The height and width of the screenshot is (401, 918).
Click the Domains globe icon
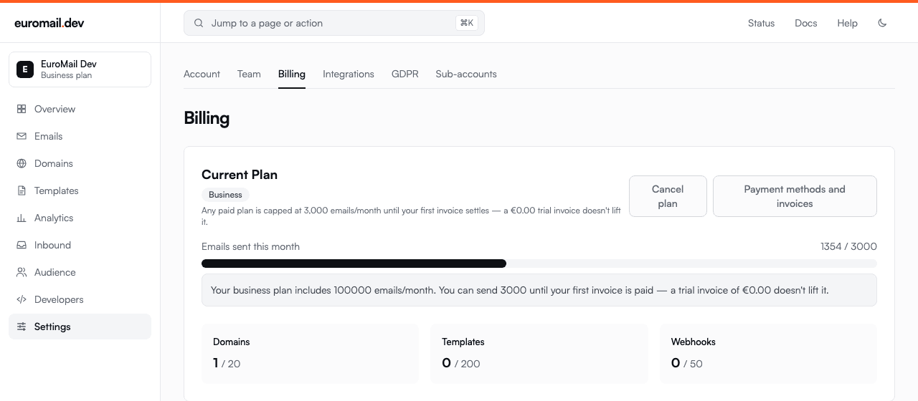(x=22, y=163)
